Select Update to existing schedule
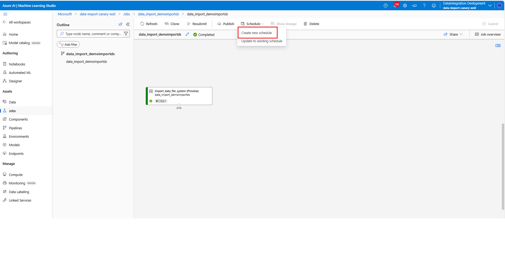Screen dimensions: 505x258 [x=262, y=41]
